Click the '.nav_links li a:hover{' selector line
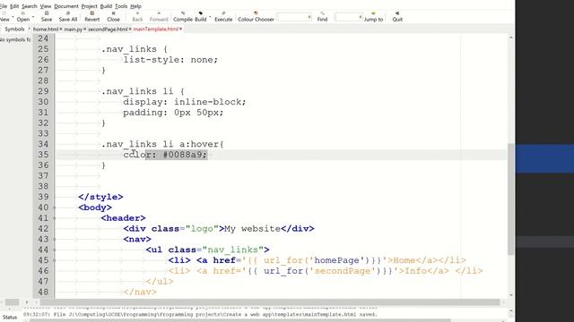574x322 pixels. (x=162, y=144)
